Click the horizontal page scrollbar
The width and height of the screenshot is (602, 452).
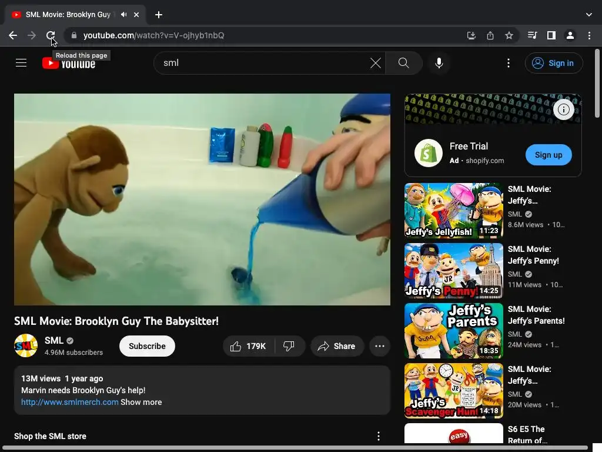pyautogui.click(x=295, y=448)
